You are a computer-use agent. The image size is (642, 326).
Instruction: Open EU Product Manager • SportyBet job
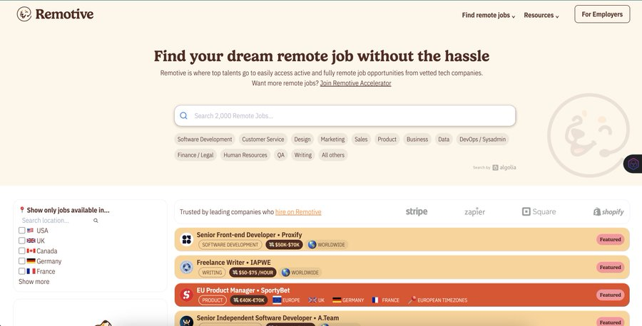point(402,295)
